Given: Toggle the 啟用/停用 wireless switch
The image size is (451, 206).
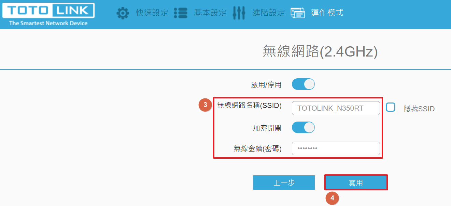Looking at the screenshot, I should pos(303,84).
